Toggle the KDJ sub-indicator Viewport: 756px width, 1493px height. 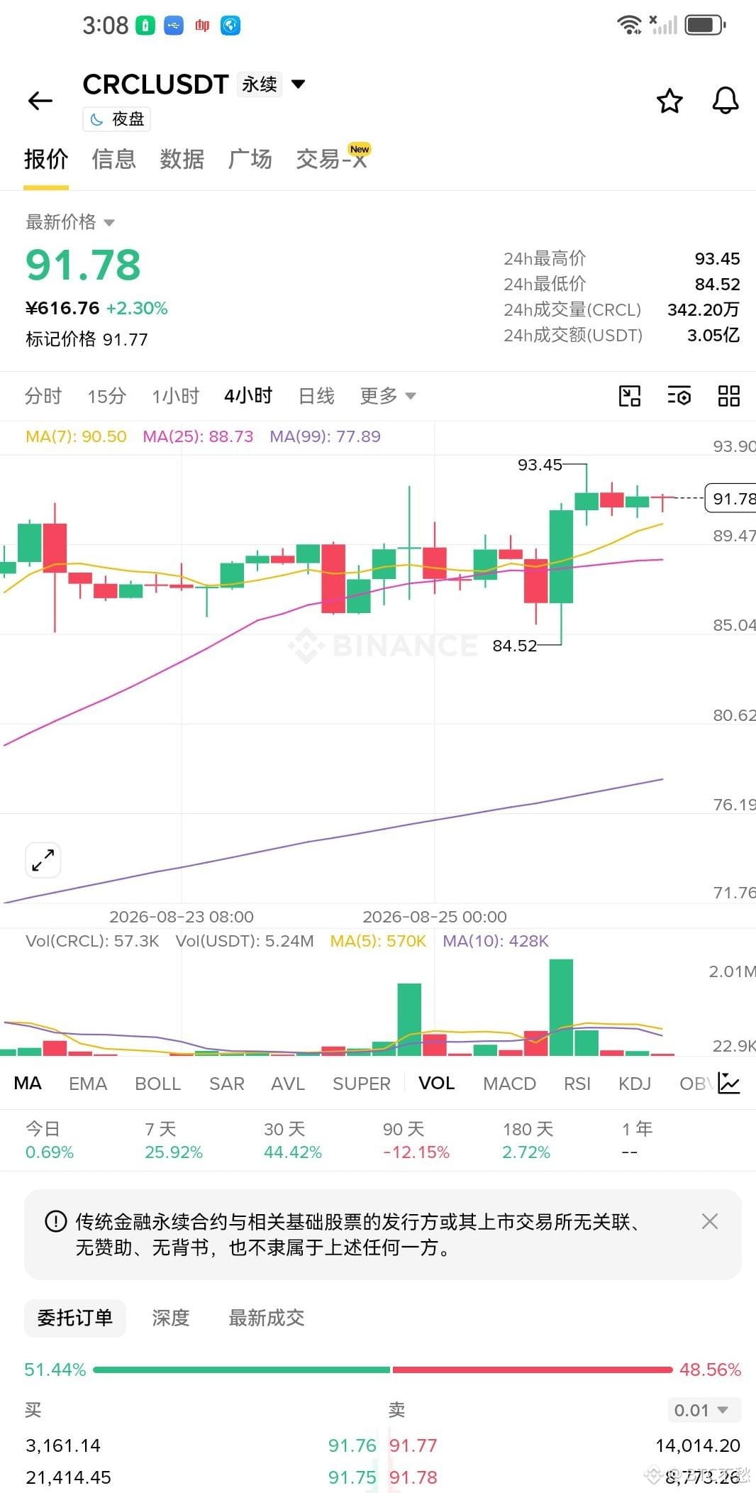pyautogui.click(x=635, y=1084)
